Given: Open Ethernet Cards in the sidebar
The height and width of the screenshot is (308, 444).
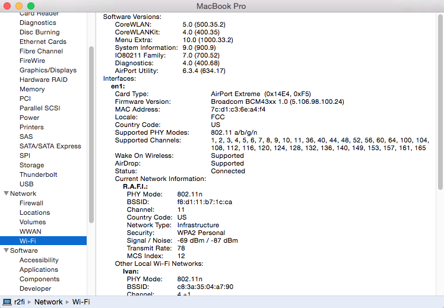Looking at the screenshot, I should [x=43, y=42].
